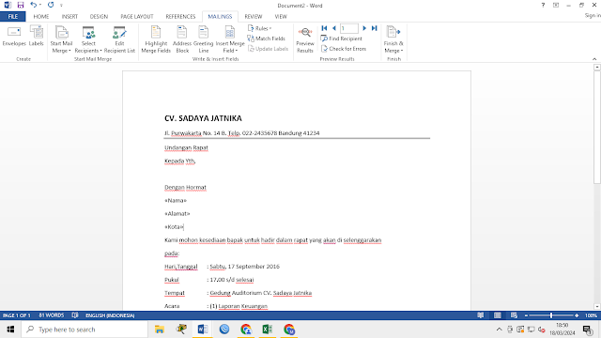Viewport: 601px width, 338px height.
Task: Click the scroll down arrow
Action: pyautogui.click(x=597, y=307)
